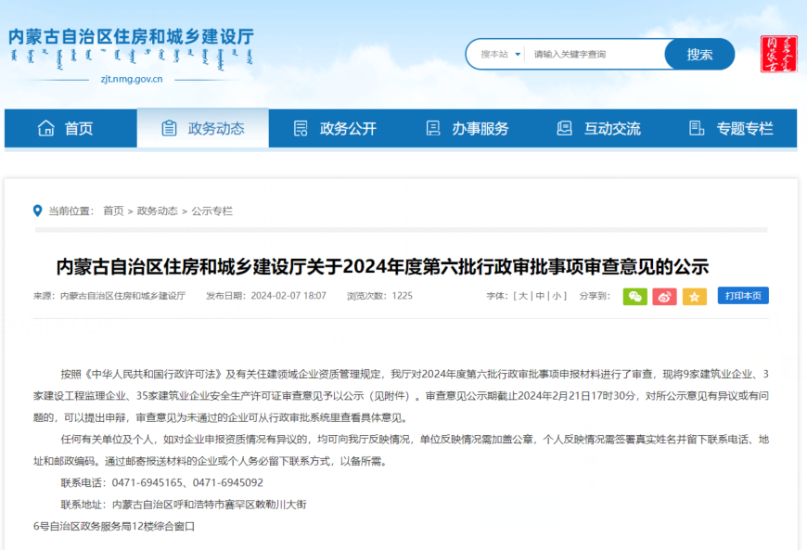Click the 请输入关键字查询 search input field
Viewport: 807px width, 550px height.
(594, 54)
